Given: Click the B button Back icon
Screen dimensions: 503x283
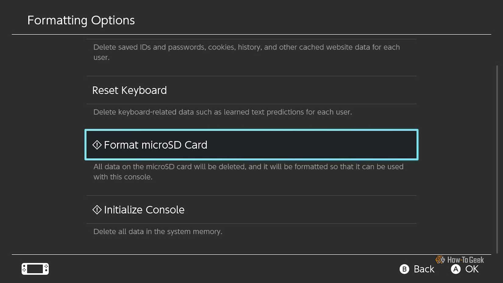Looking at the screenshot, I should (x=405, y=269).
